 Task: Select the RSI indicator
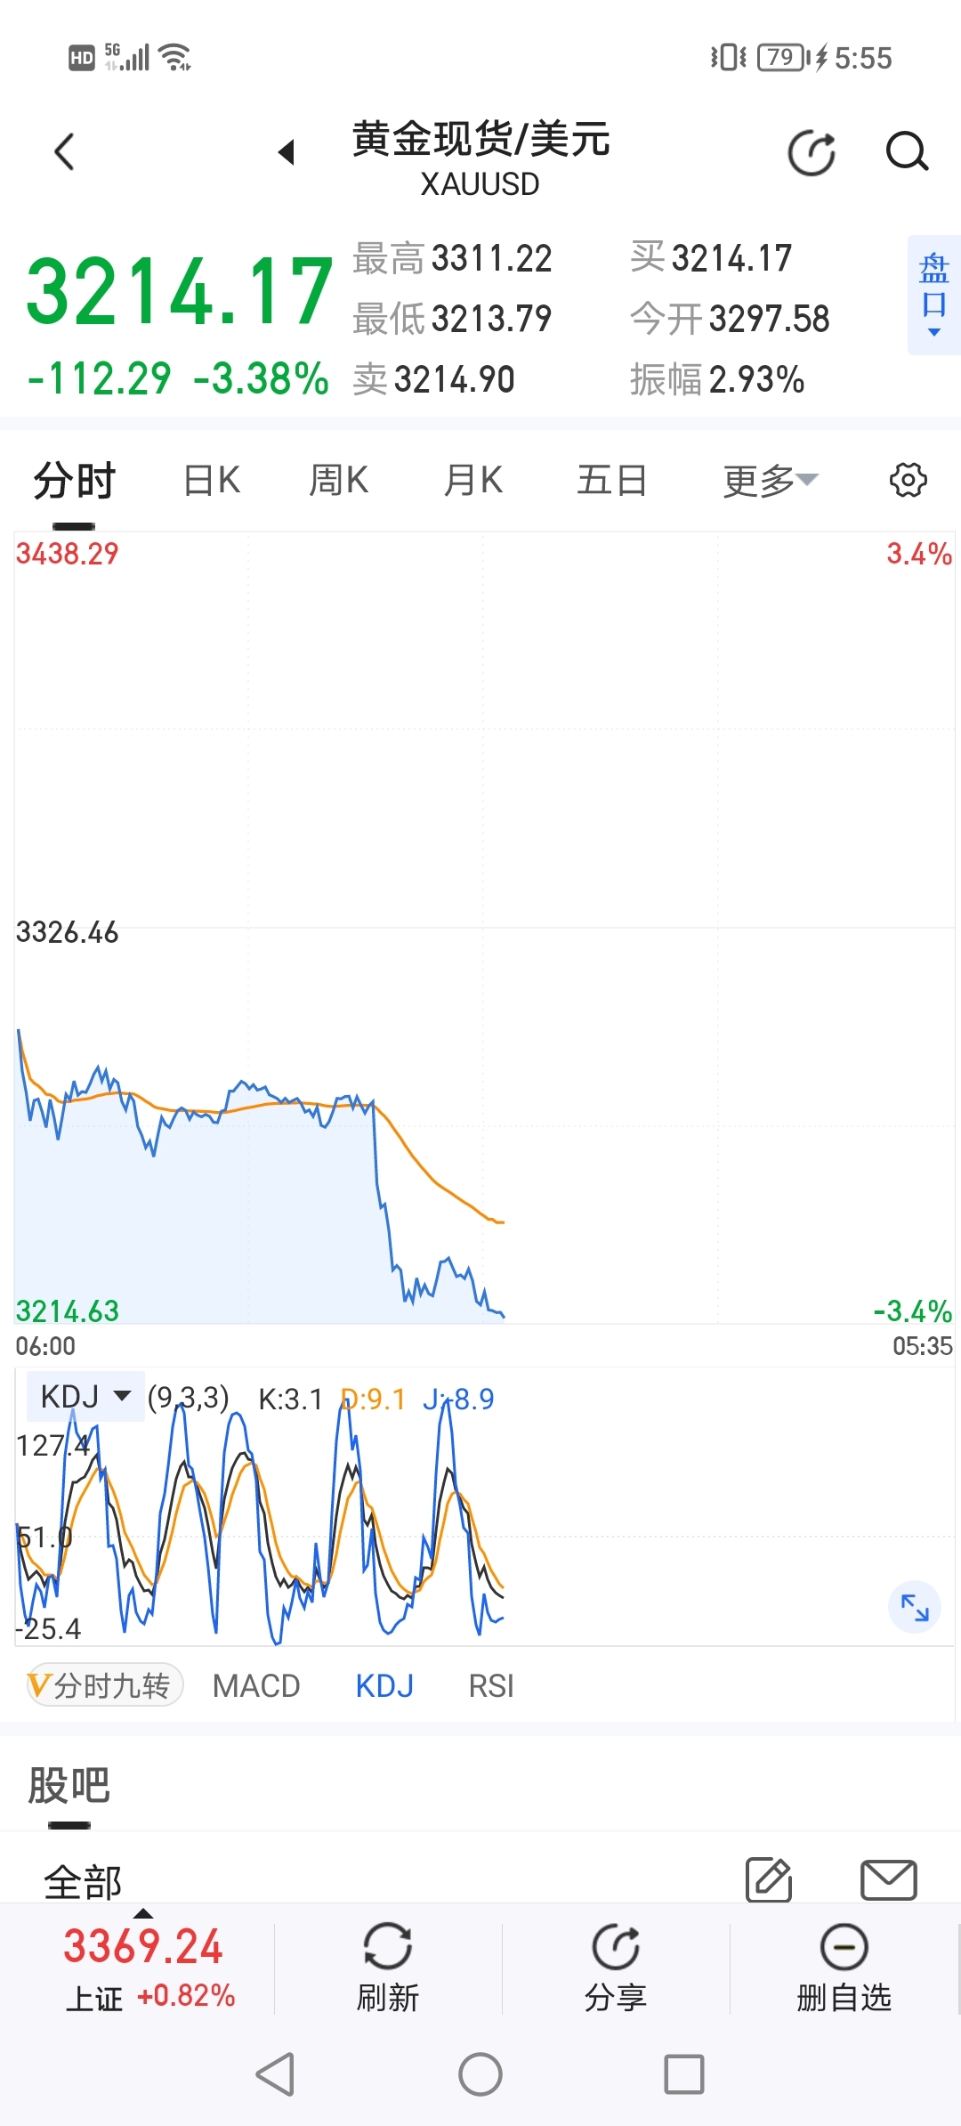[x=491, y=1685]
